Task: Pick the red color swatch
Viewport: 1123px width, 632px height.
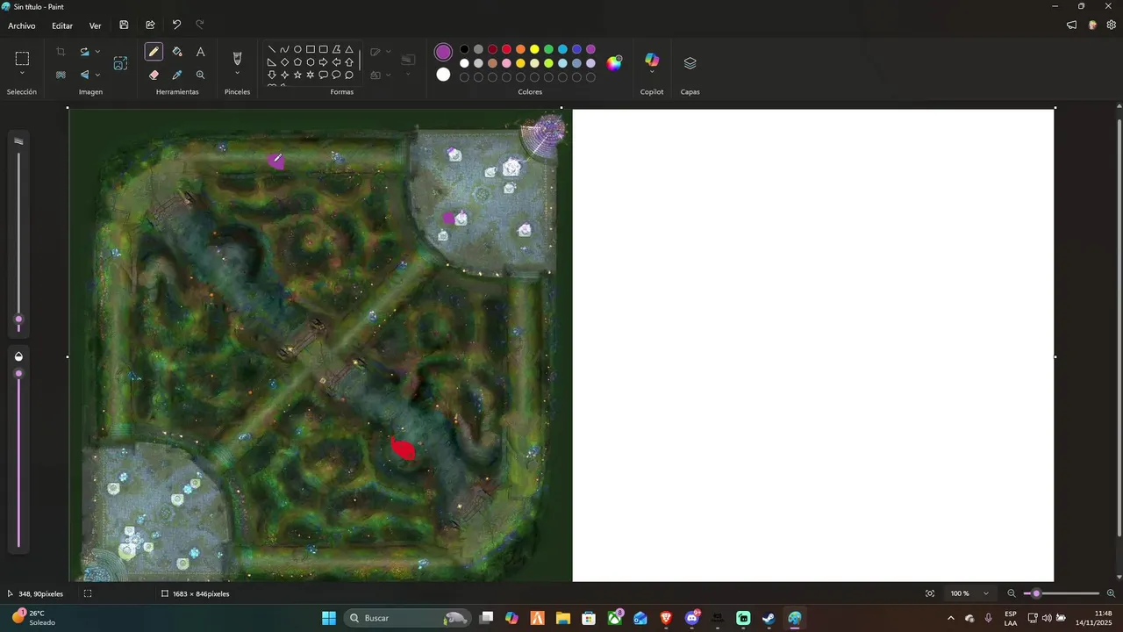Action: tap(506, 49)
